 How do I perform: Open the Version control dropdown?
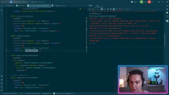pyautogui.click(x=38, y=2)
